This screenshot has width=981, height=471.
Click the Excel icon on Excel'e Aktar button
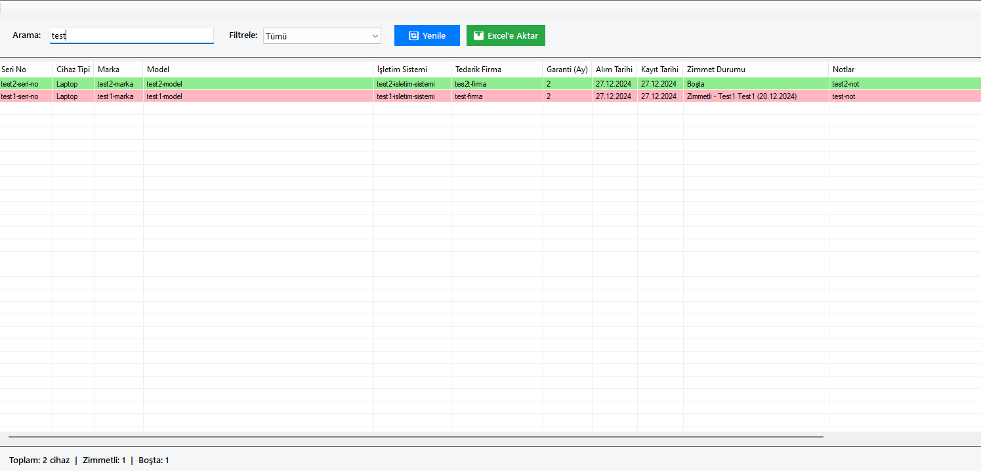[x=479, y=36]
